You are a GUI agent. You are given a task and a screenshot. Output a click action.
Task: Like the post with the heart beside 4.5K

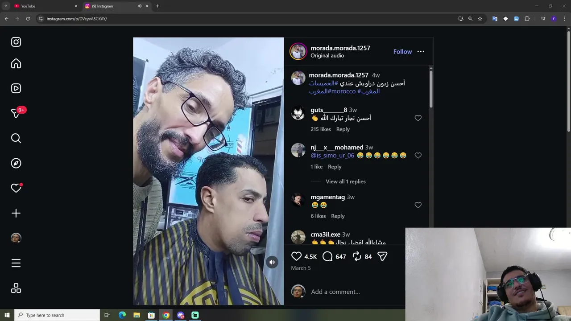click(x=296, y=256)
